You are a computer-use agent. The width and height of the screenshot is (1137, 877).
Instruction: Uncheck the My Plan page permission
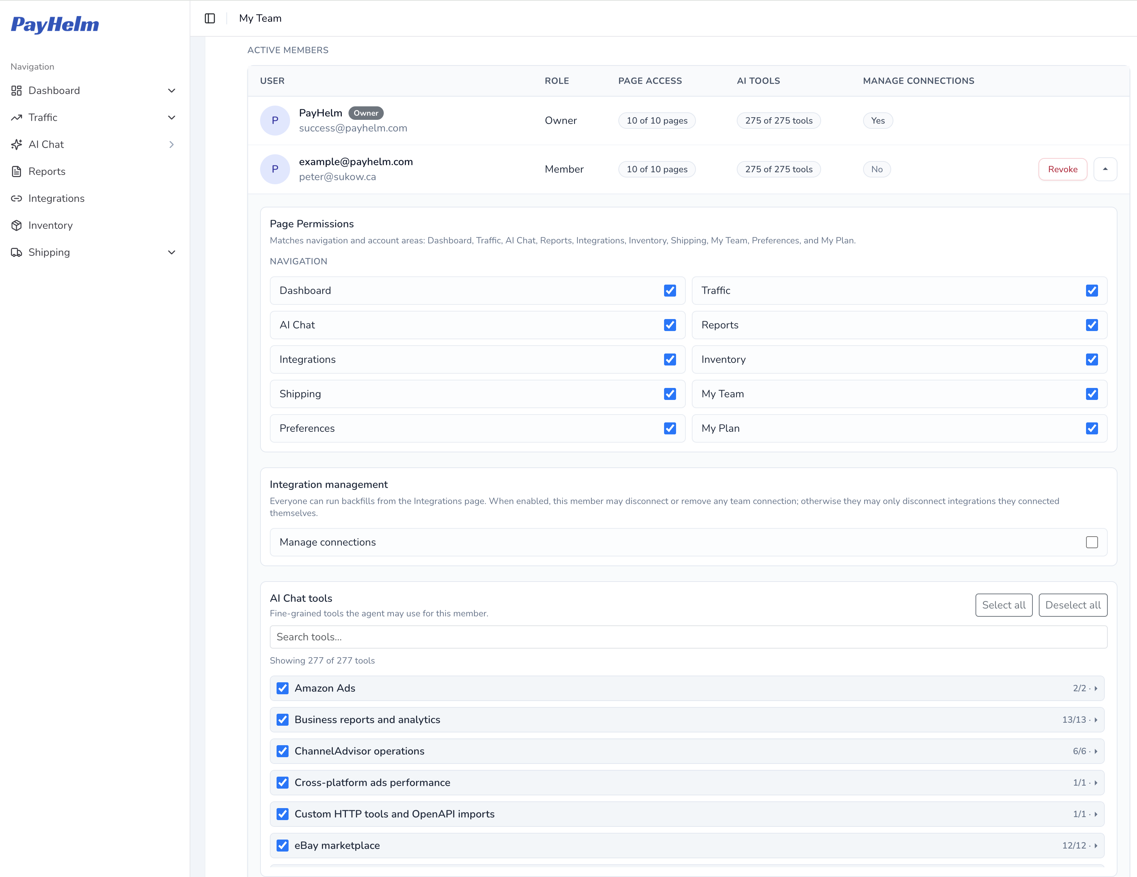point(1092,428)
